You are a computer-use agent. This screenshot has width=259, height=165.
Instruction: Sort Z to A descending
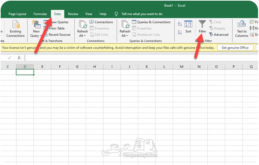(x=180, y=32)
